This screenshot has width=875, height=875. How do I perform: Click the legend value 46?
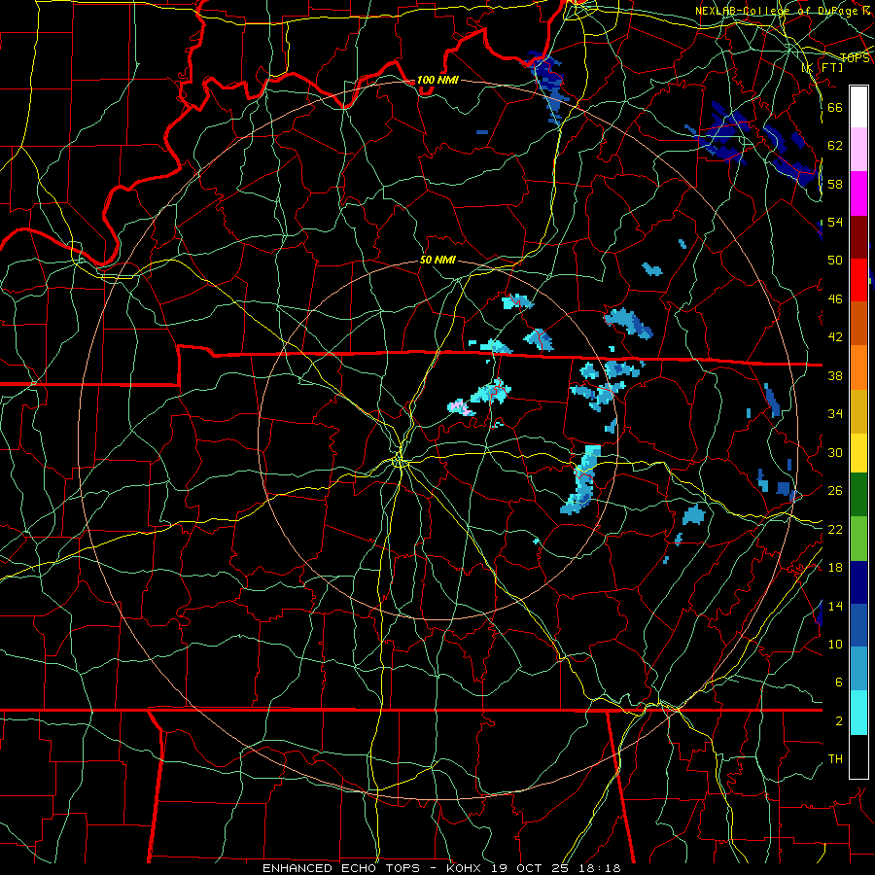pyautogui.click(x=835, y=299)
